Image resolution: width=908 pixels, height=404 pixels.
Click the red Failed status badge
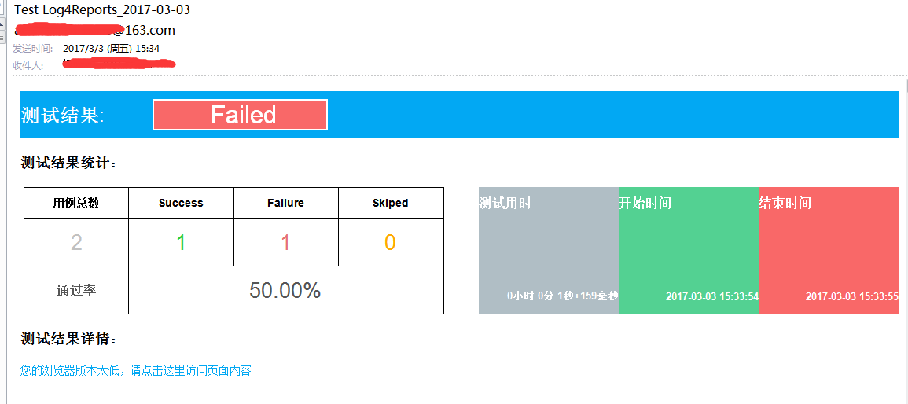tap(241, 115)
